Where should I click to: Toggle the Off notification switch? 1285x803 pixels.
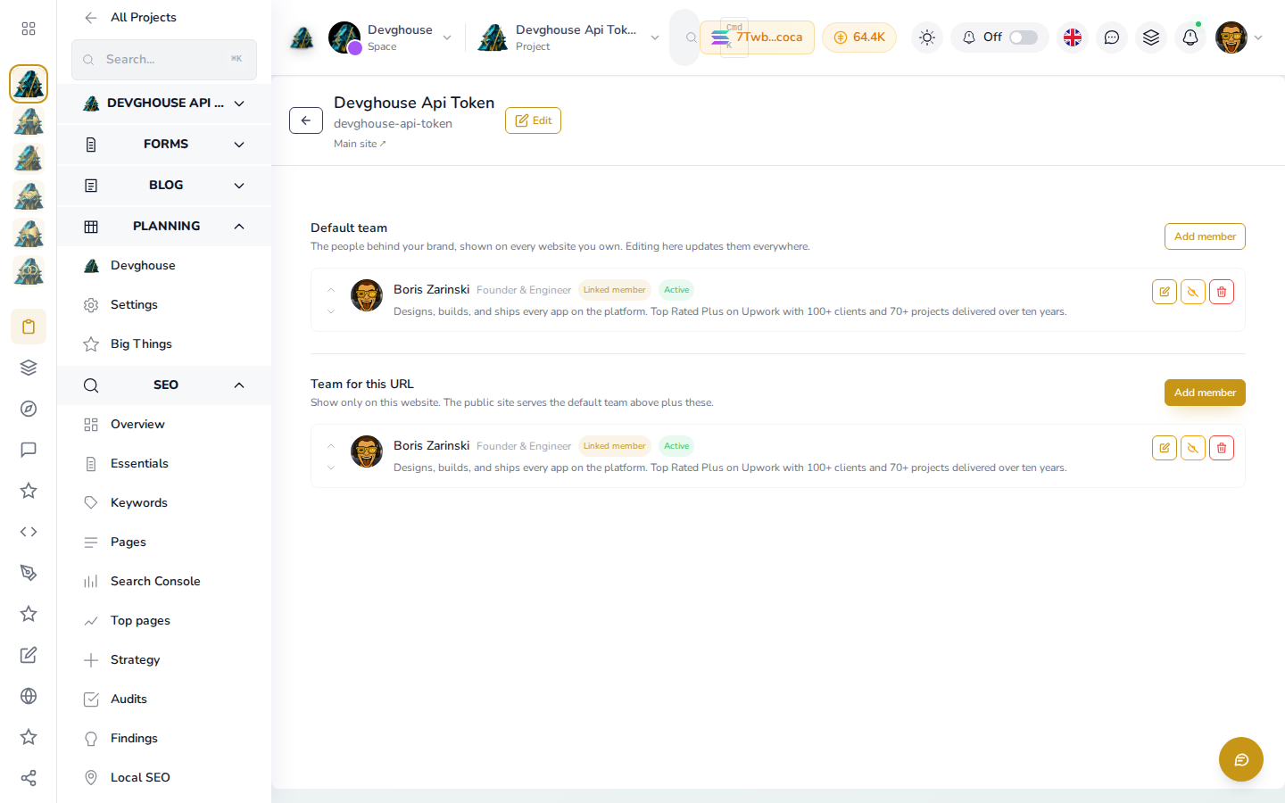[1024, 37]
